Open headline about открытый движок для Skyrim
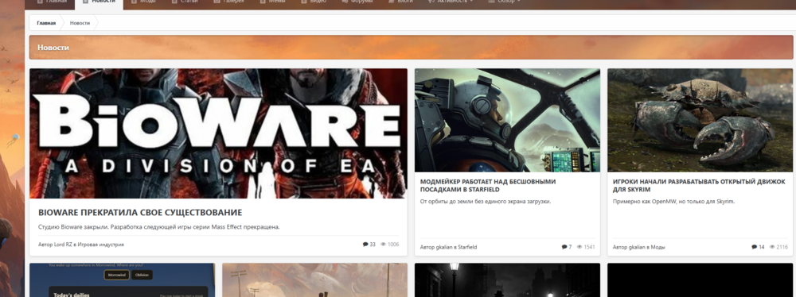The height and width of the screenshot is (297, 796). coord(699,186)
